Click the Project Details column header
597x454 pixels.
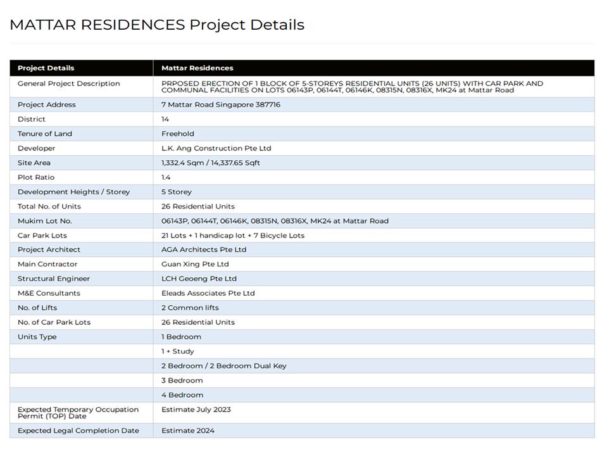coord(46,68)
